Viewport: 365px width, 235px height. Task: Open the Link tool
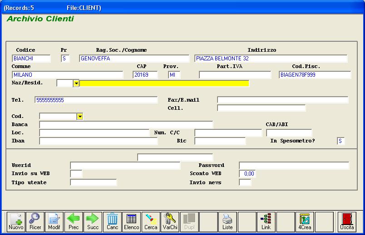coord(266,222)
